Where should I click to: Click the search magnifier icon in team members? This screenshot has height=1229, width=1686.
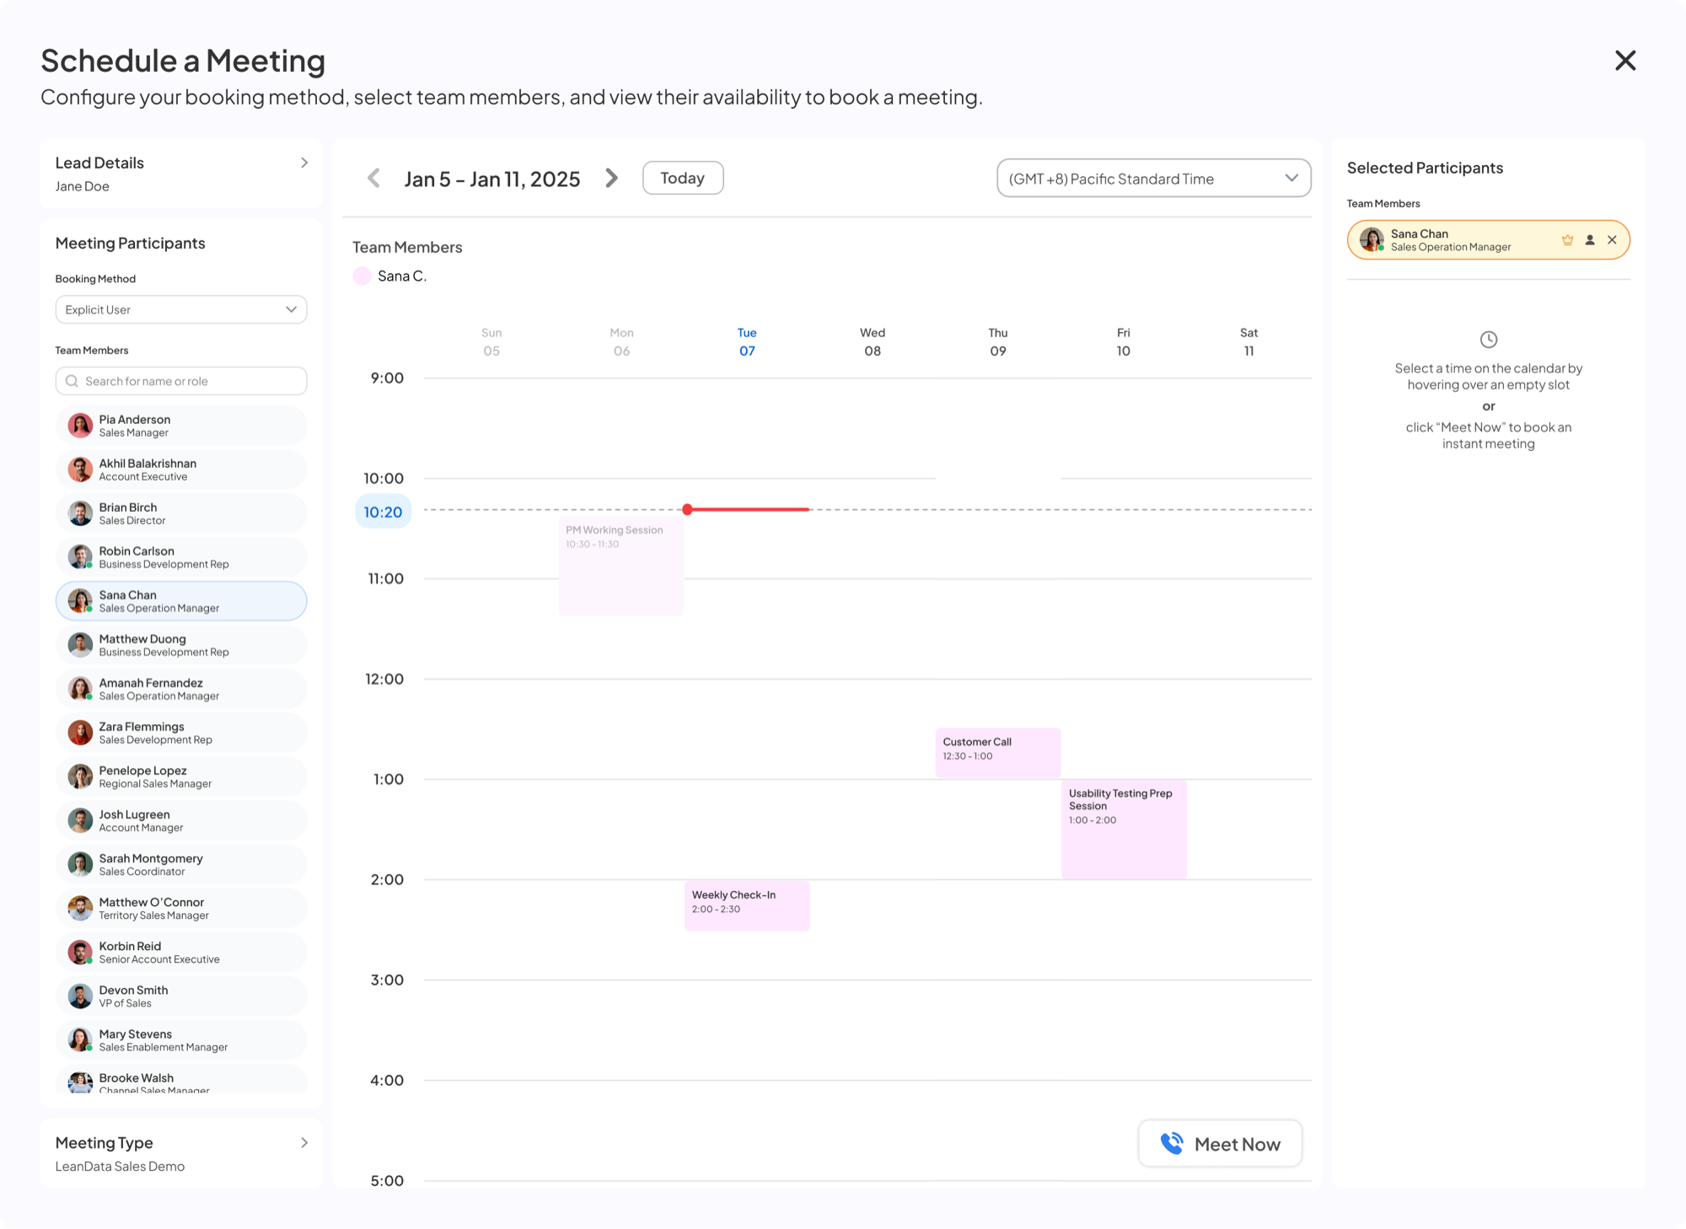point(72,381)
